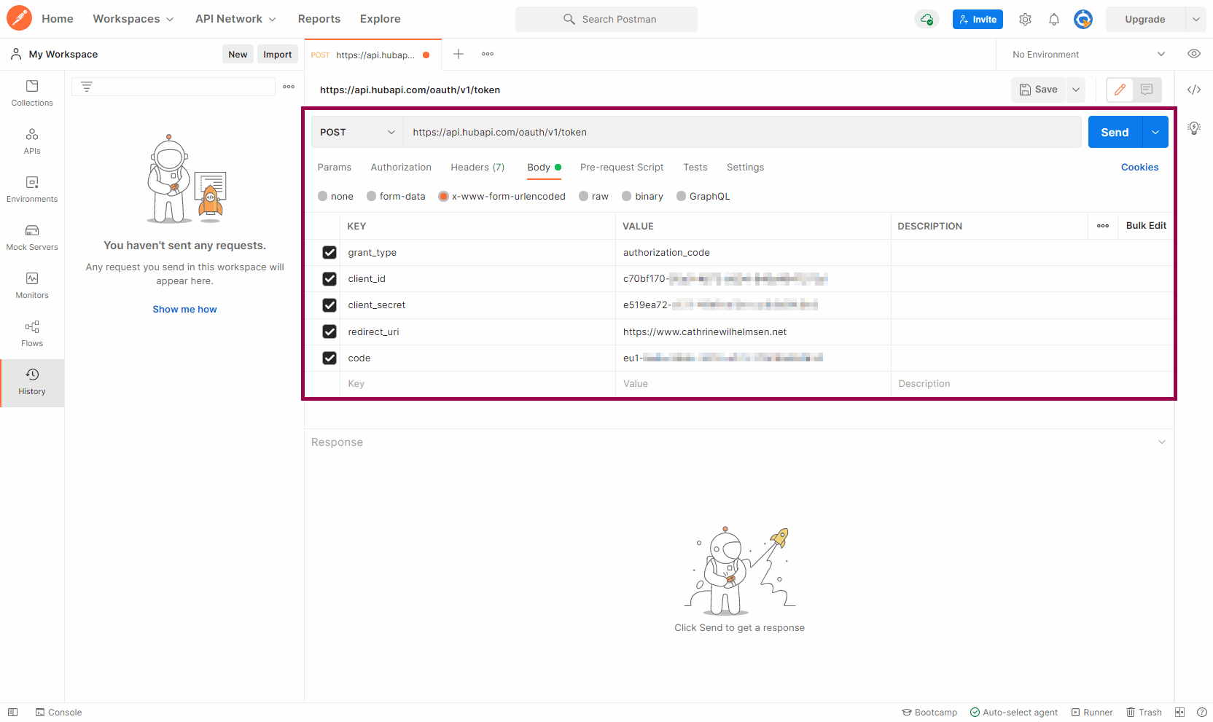1213x722 pixels.
Task: Open the Mock Servers sidebar icon
Action: (32, 238)
